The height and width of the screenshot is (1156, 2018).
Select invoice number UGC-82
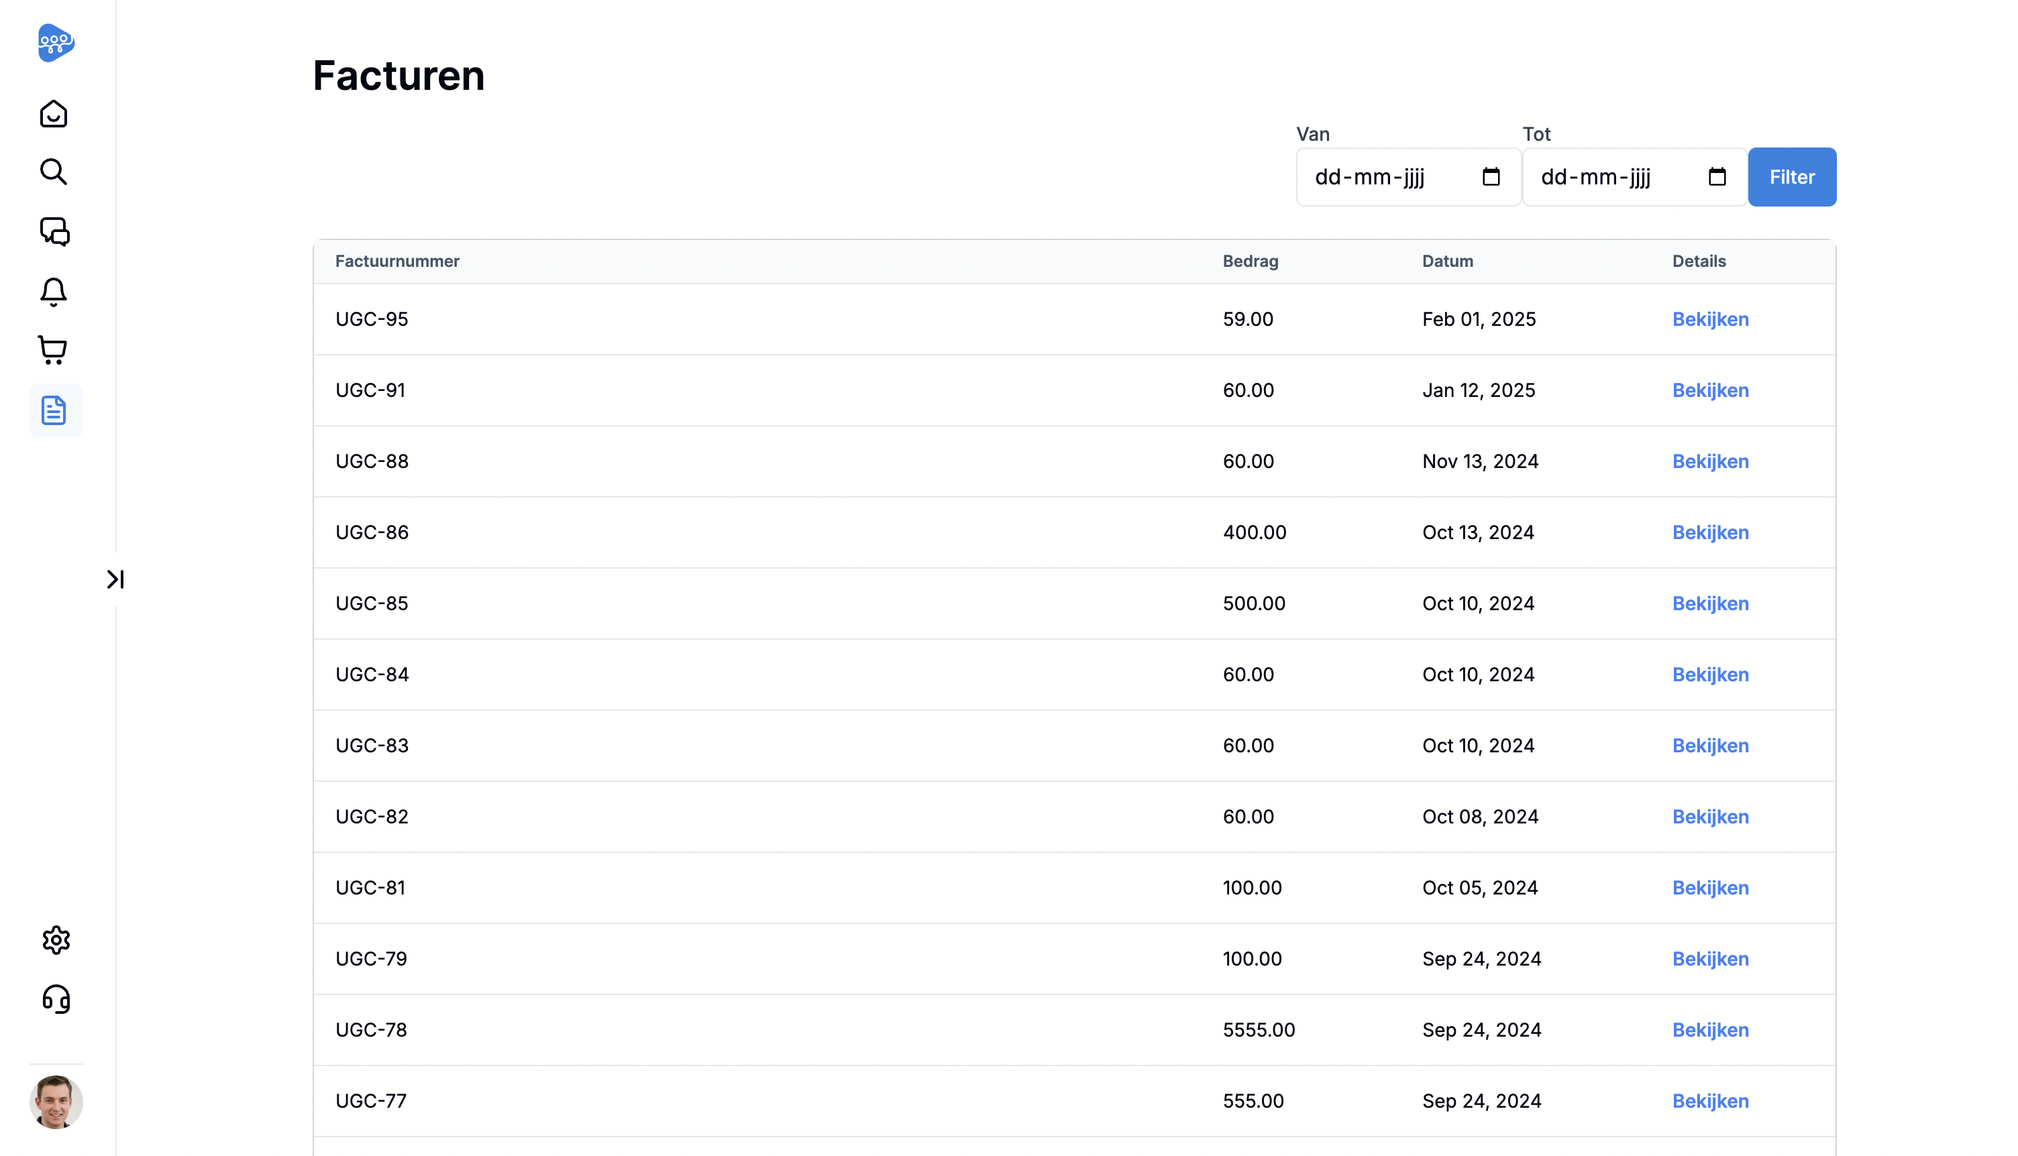pos(372,817)
